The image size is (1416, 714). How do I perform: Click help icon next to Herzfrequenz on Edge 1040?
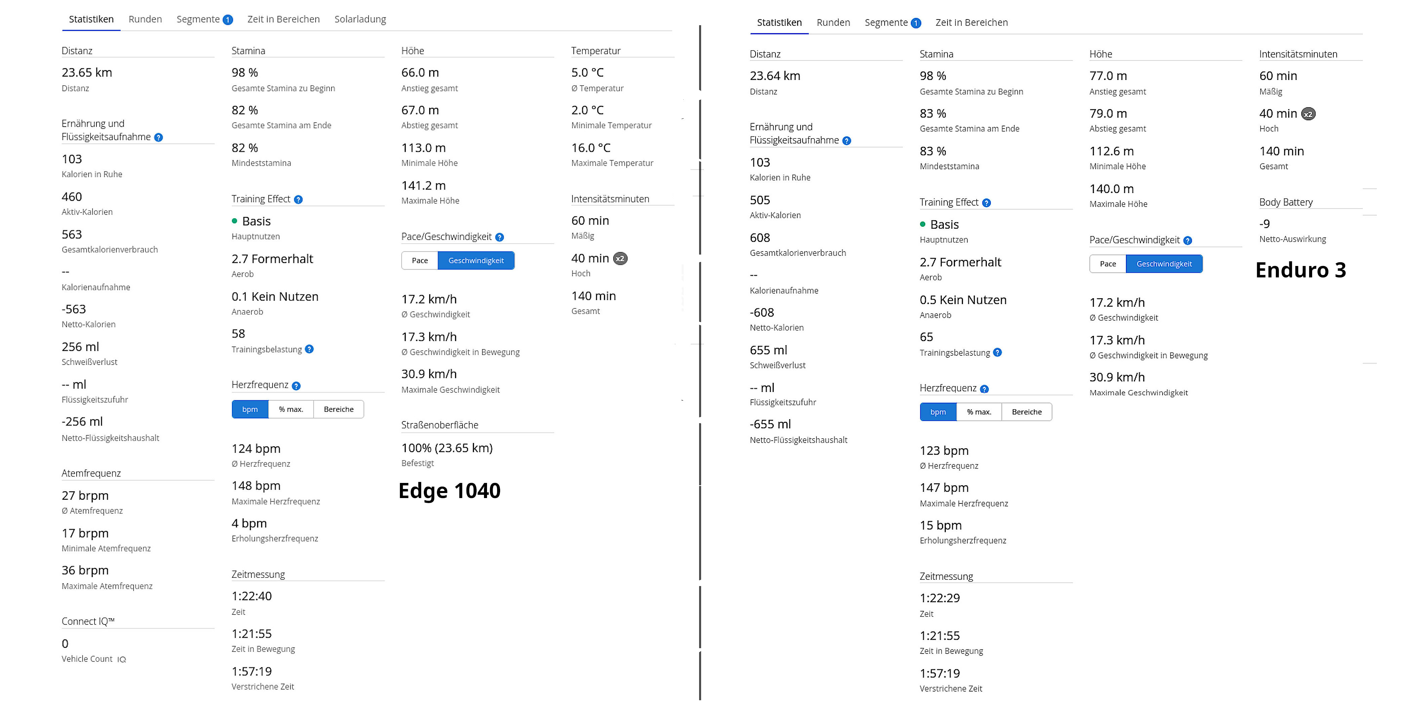296,386
